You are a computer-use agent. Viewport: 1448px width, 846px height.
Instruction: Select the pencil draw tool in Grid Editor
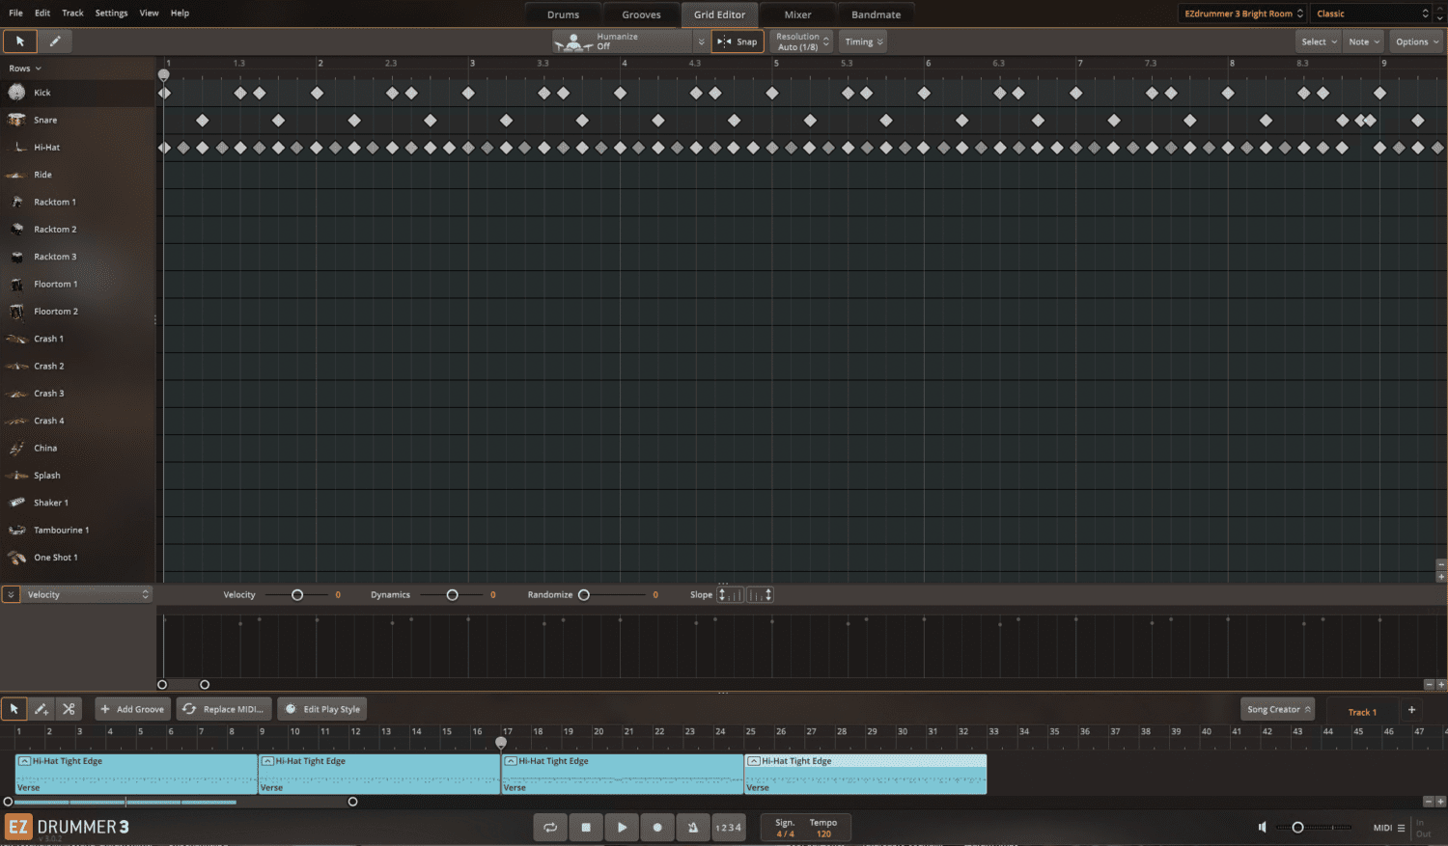pyautogui.click(x=55, y=41)
